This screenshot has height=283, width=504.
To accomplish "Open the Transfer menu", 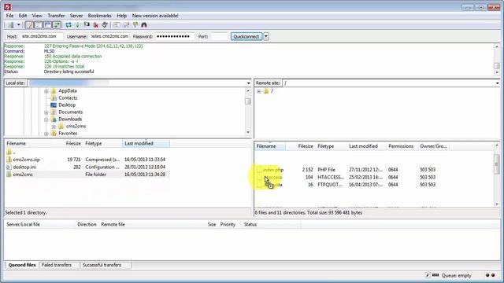I will (x=56, y=16).
